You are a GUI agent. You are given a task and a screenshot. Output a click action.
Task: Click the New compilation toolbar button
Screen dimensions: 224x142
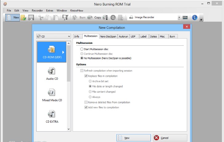pos(13,17)
